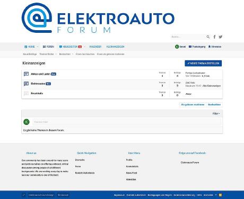
Task: Open latest post in Akkus und Laden row
Action: click(195, 73)
